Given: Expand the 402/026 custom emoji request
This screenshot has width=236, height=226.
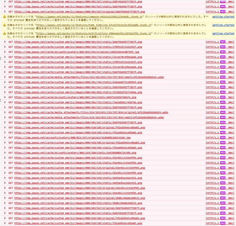Looking at the screenshot, I should coord(5,92).
